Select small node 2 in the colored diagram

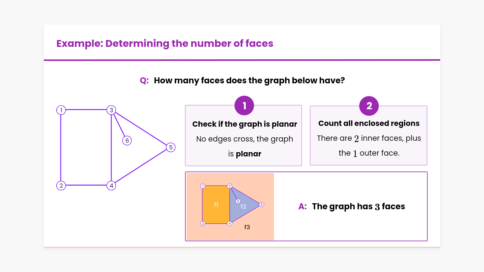pyautogui.click(x=203, y=224)
